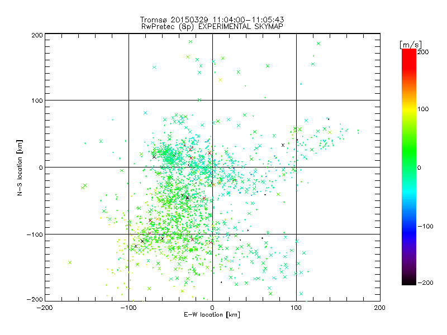Select the "E-W location [km]" axis label

[212, 314]
